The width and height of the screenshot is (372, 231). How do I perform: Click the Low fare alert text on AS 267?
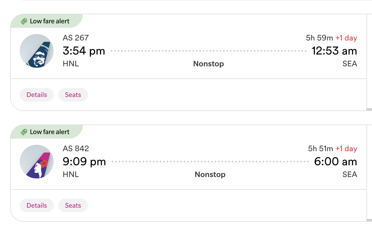[50, 21]
